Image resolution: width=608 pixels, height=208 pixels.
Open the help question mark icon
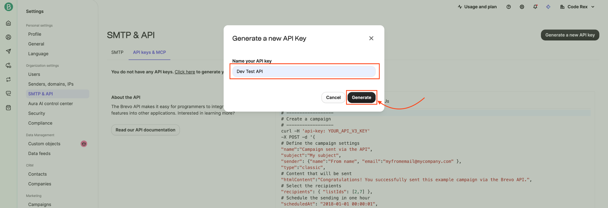[509, 7]
